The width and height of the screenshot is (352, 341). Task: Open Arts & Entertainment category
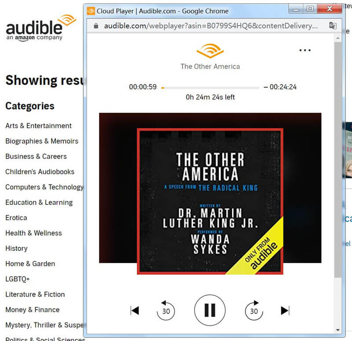point(38,126)
